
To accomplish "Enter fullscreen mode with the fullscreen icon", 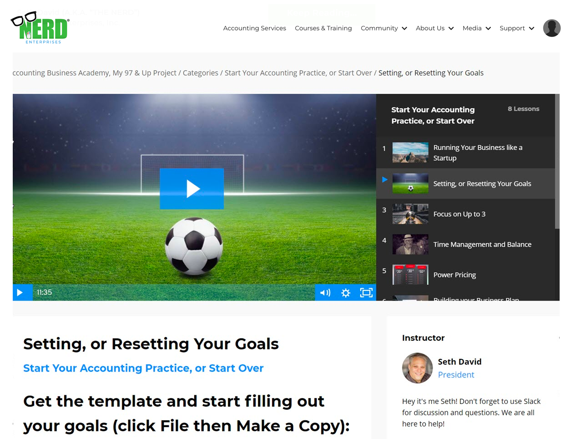I will (x=366, y=292).
